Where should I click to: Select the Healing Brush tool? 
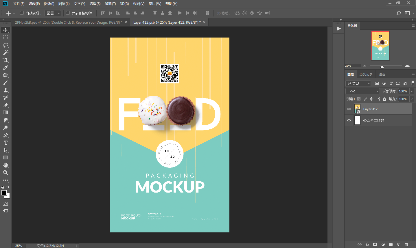point(5,75)
